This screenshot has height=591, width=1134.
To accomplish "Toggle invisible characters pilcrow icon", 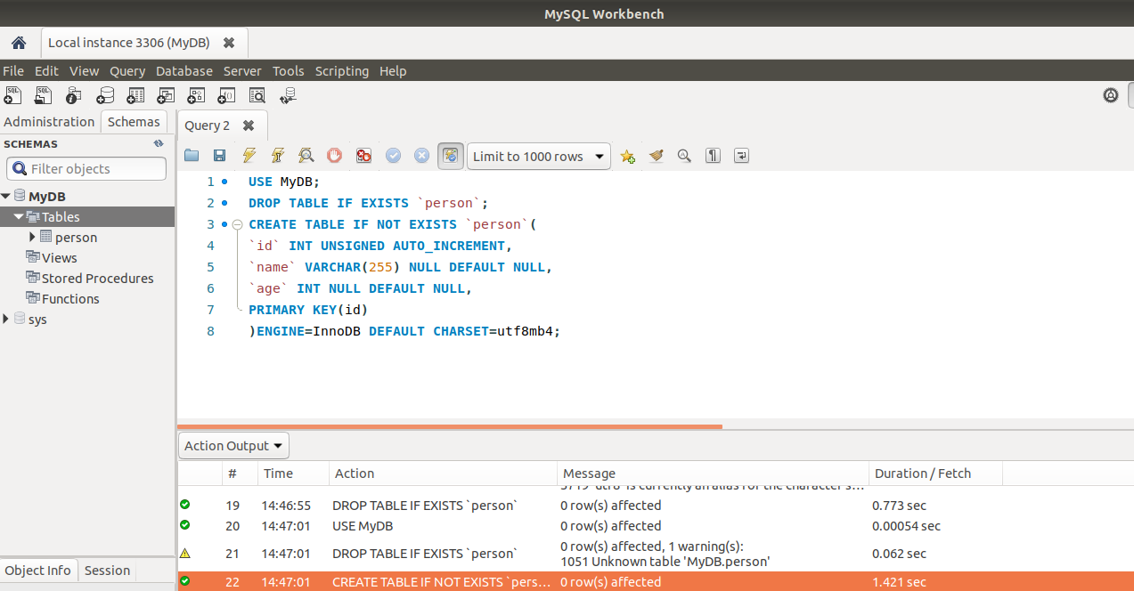I will [713, 156].
